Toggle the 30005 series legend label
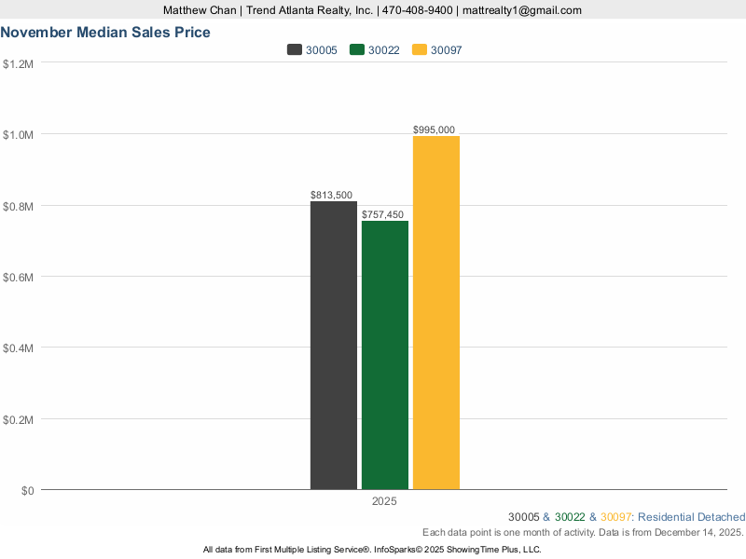Image resolution: width=746 pixels, height=559 pixels. (322, 50)
